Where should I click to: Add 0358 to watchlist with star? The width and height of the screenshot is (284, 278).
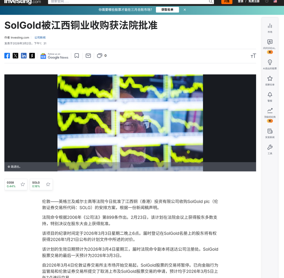pos(23,184)
